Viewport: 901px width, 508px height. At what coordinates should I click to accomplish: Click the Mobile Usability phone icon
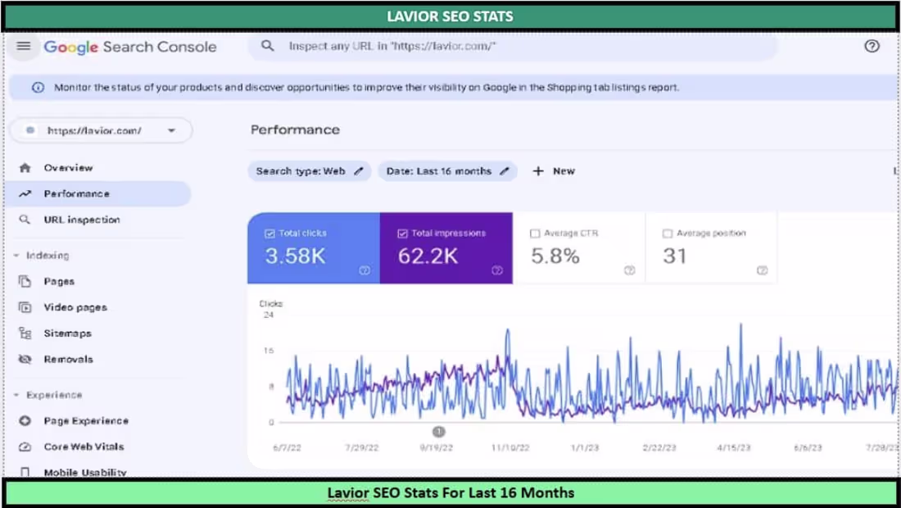point(25,473)
